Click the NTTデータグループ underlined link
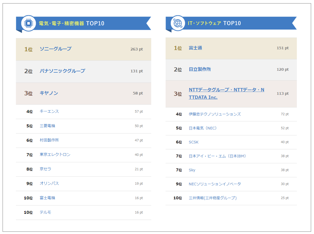This screenshot has width=314, height=234. pos(226,90)
